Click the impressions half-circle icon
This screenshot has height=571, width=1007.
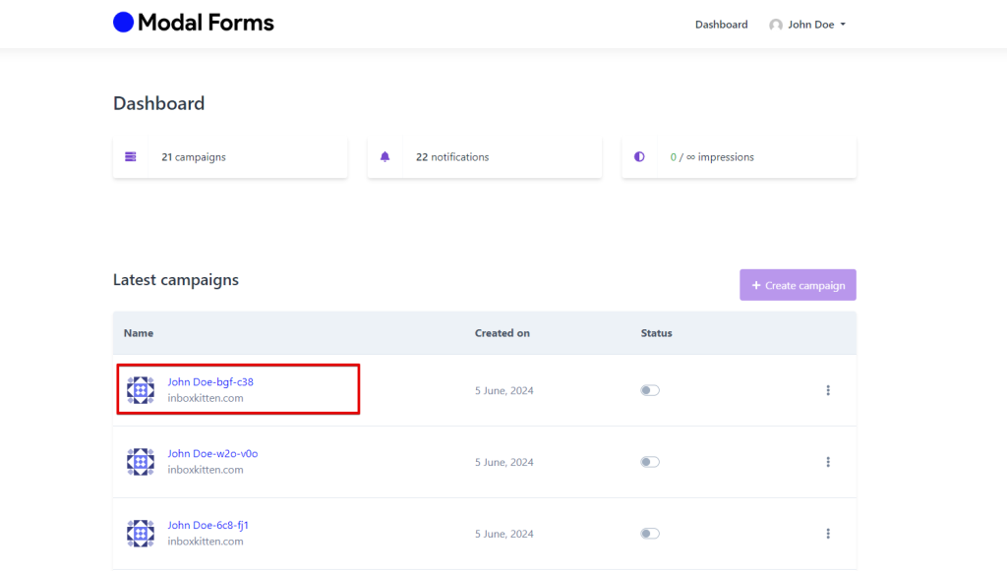(x=639, y=157)
